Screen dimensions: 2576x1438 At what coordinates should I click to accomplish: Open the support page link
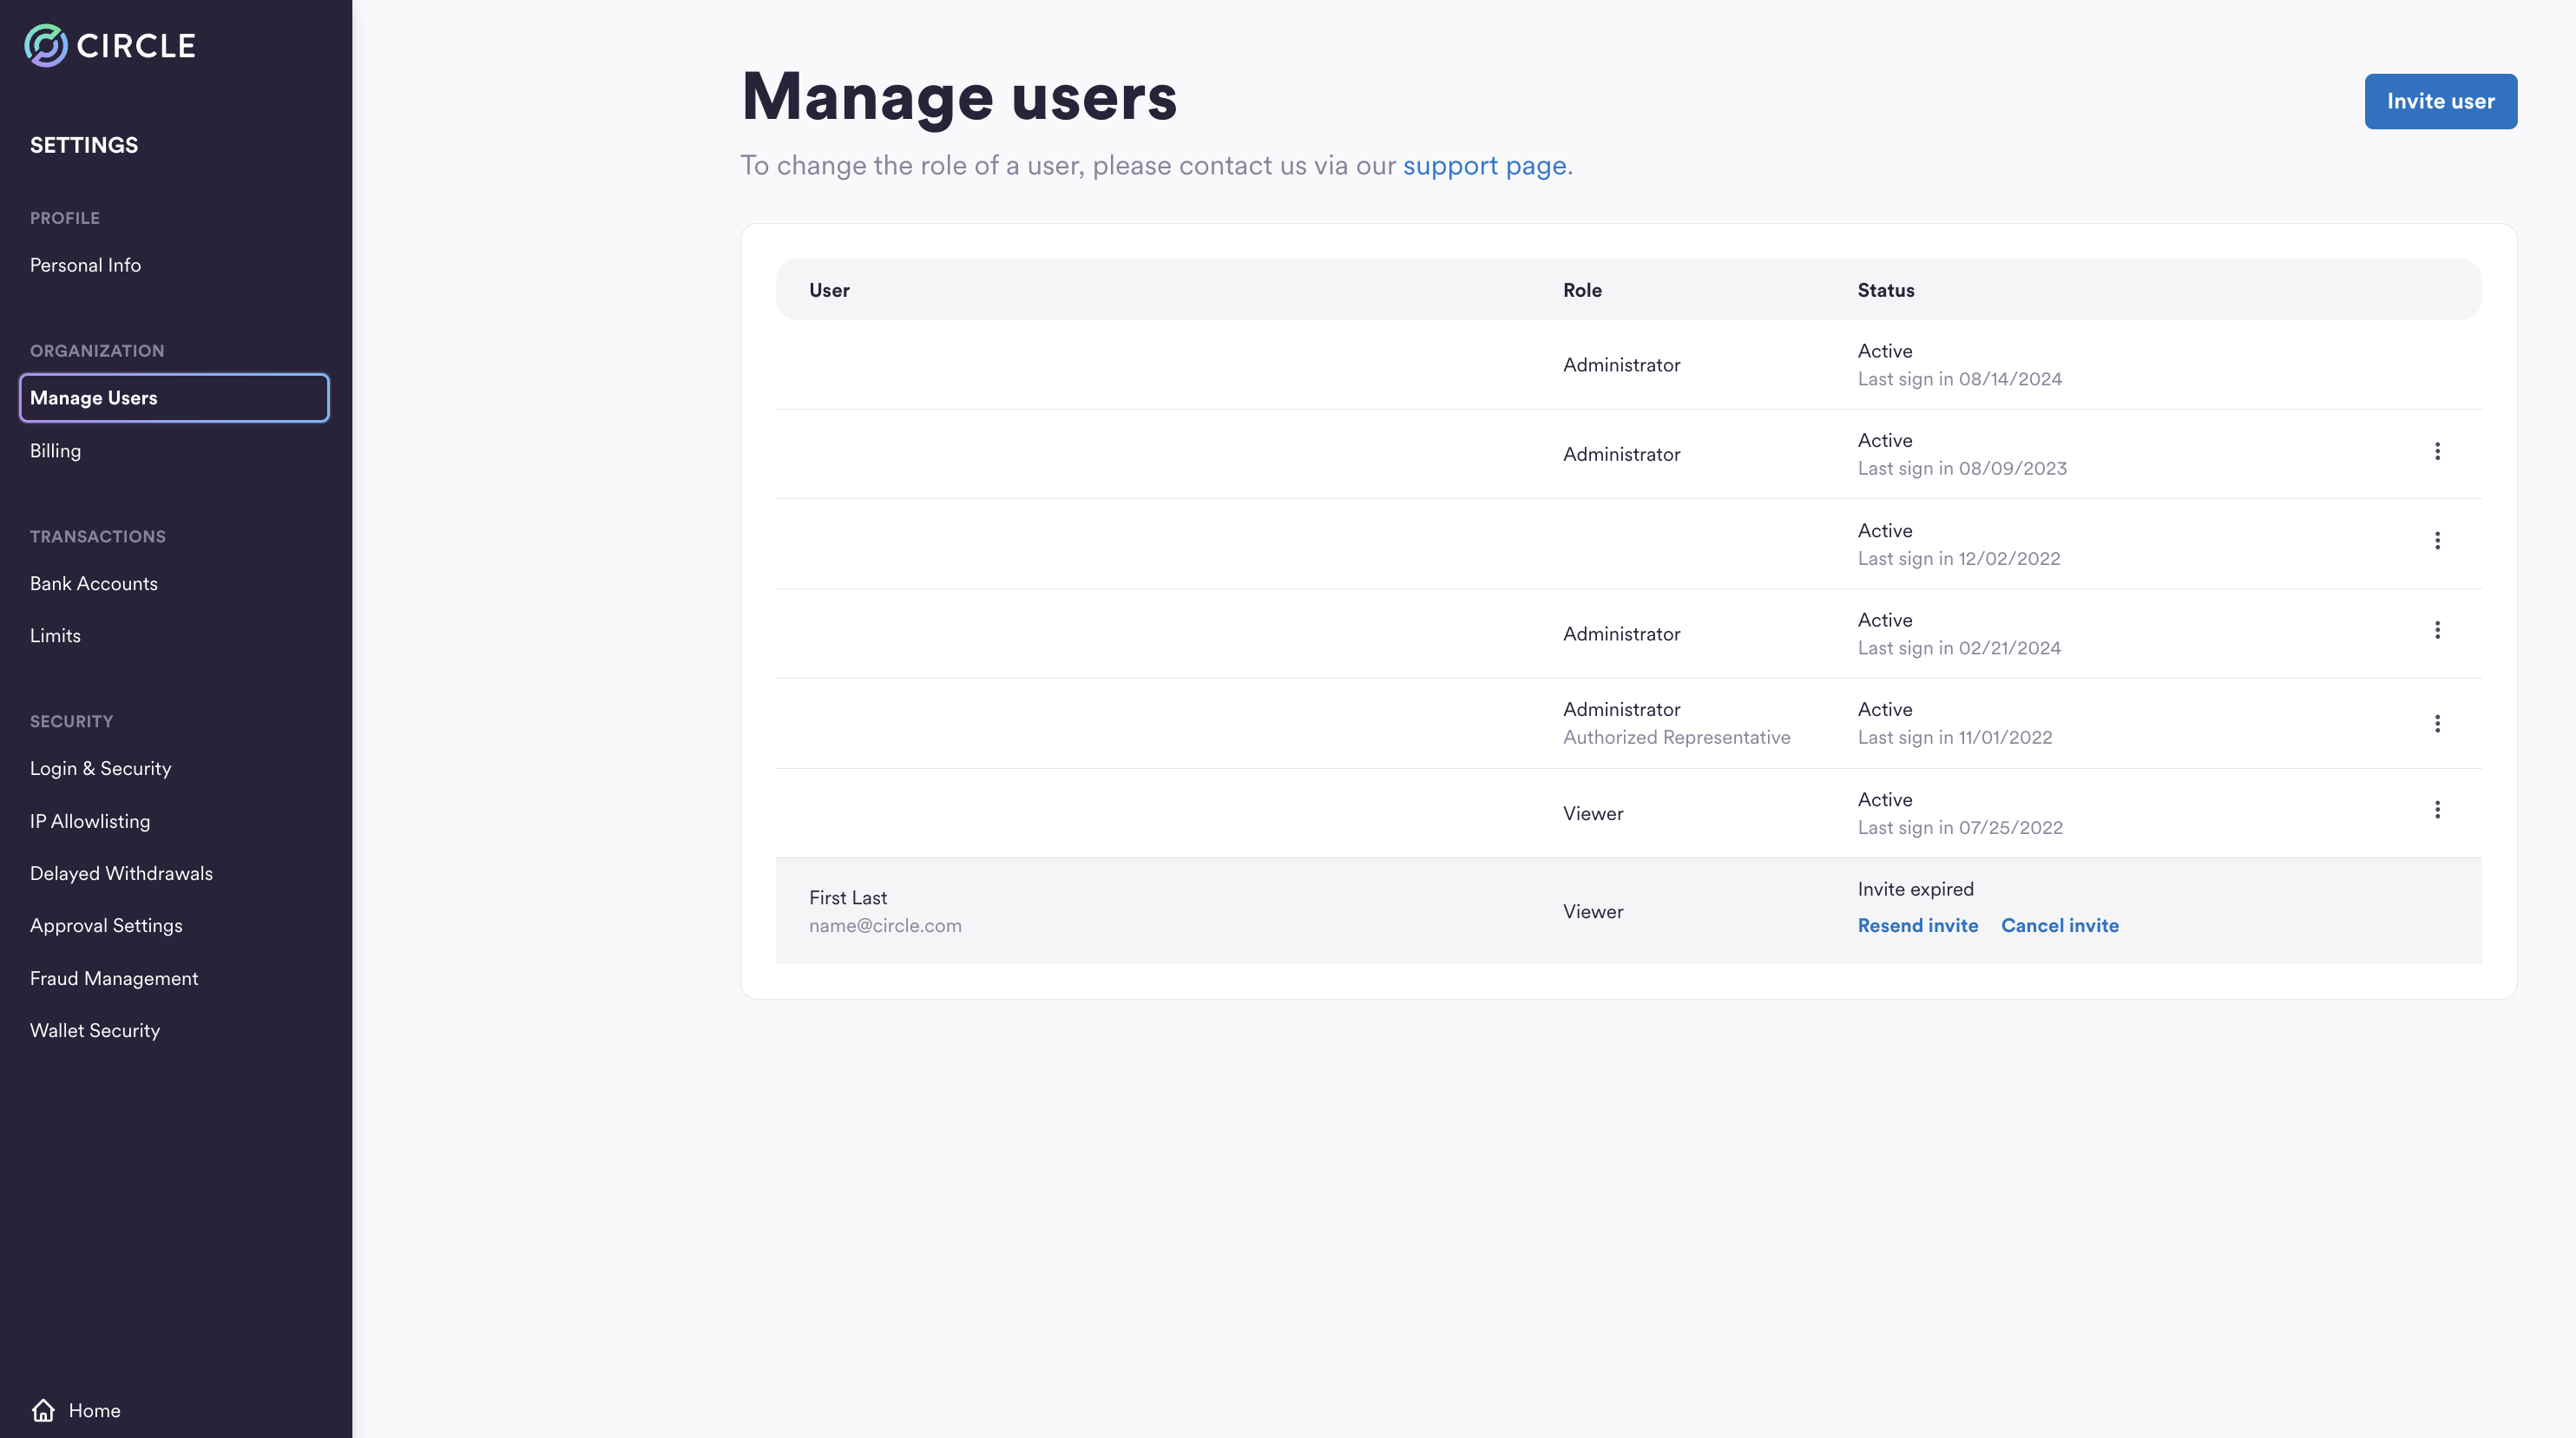[x=1484, y=165]
